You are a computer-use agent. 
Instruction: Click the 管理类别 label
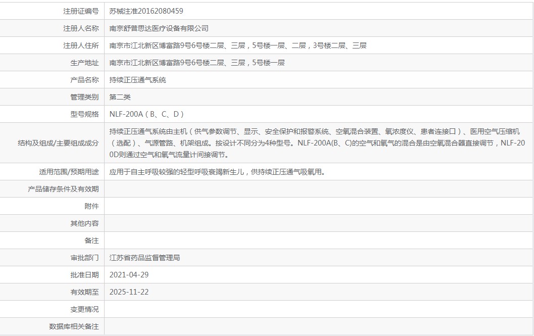(x=84, y=97)
